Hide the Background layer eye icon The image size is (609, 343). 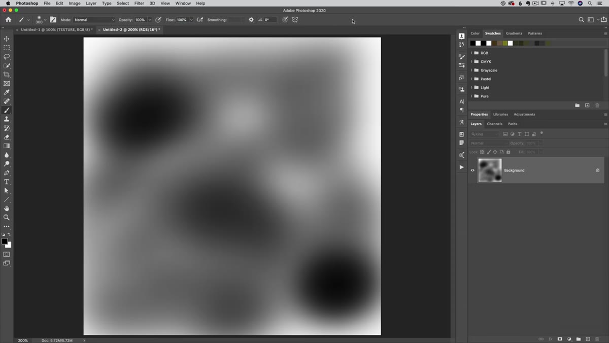pos(472,170)
